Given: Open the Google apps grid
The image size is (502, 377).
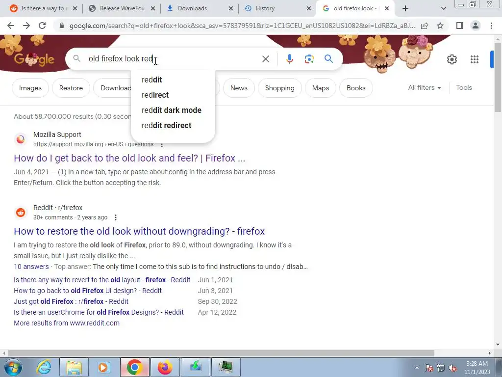Looking at the screenshot, I should (475, 59).
